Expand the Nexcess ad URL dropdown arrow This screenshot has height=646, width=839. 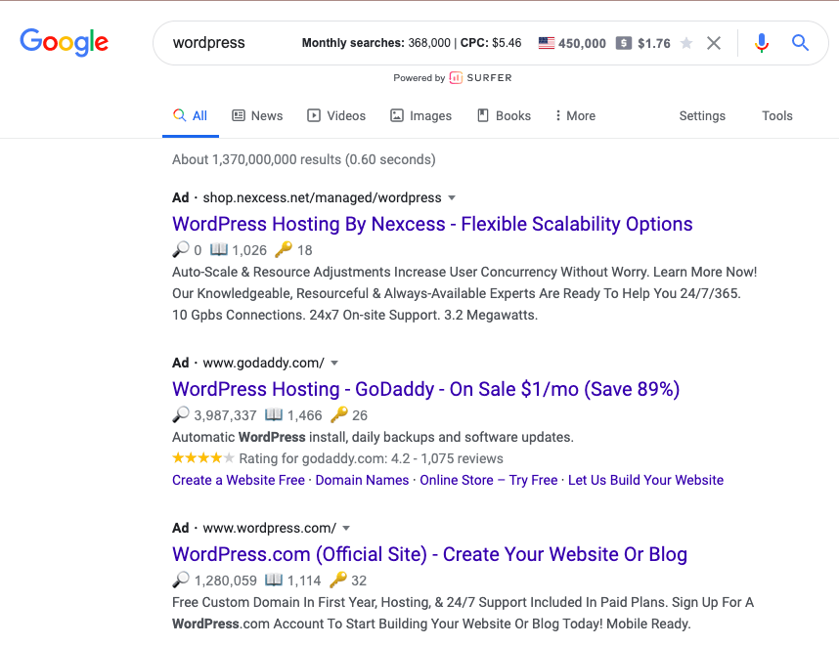tap(452, 197)
